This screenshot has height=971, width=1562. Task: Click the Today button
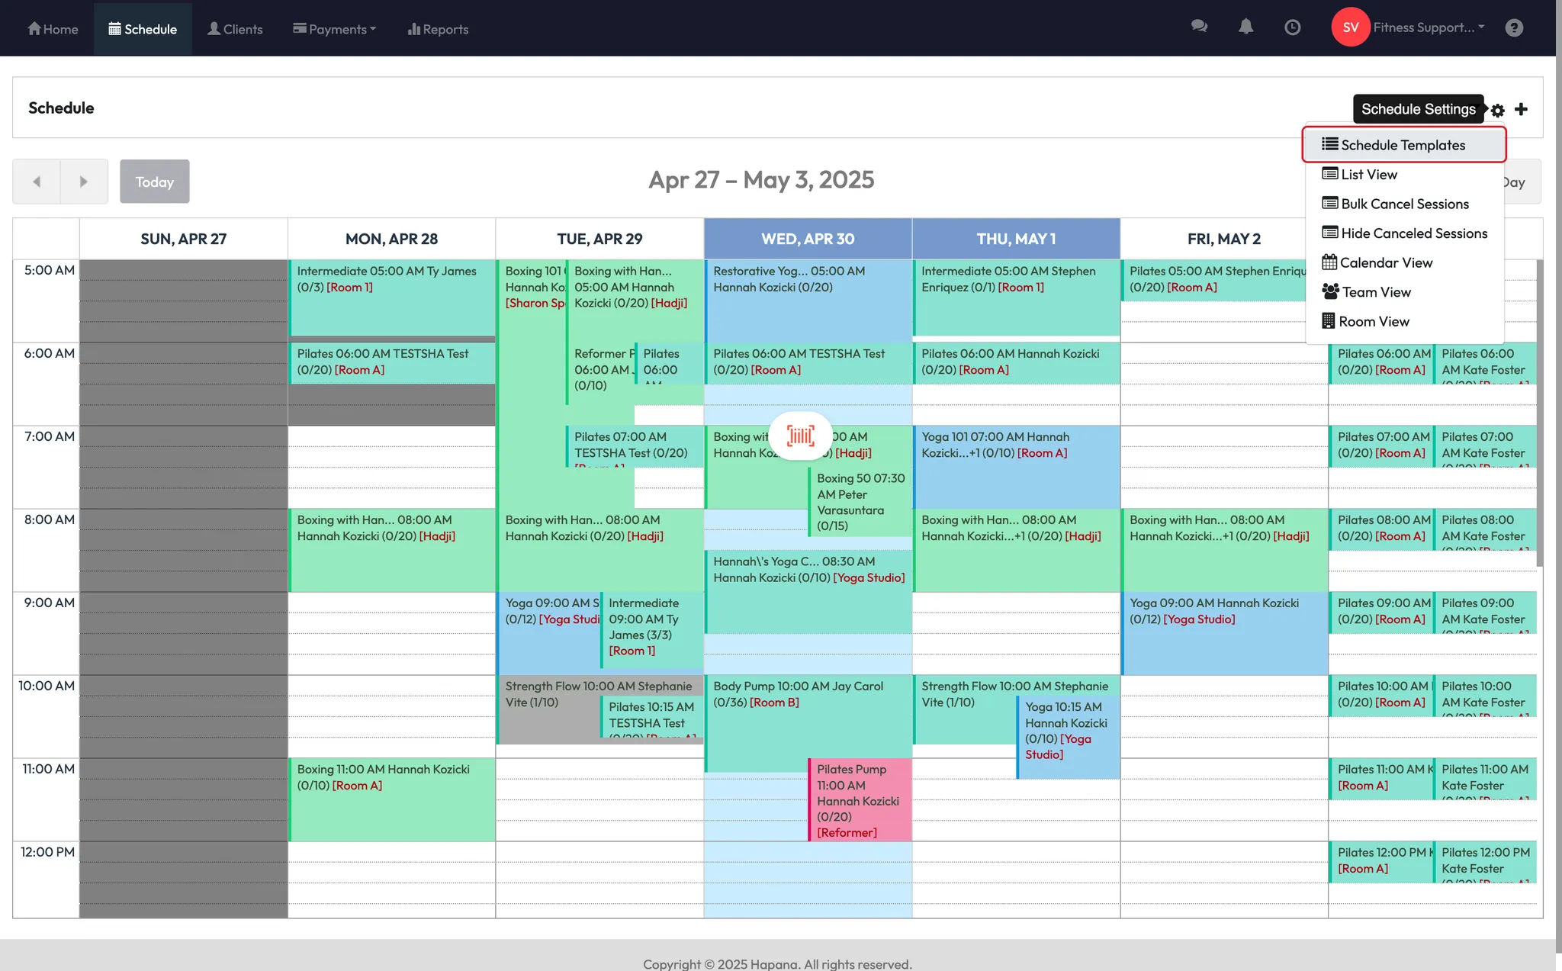point(154,182)
